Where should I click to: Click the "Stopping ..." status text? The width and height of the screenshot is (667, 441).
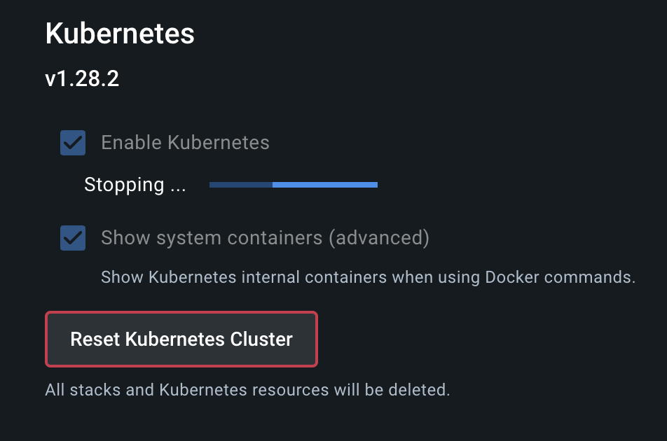(x=135, y=185)
